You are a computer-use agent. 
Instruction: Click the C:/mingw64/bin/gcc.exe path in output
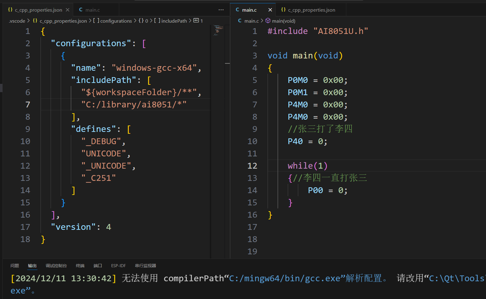coord(285,278)
